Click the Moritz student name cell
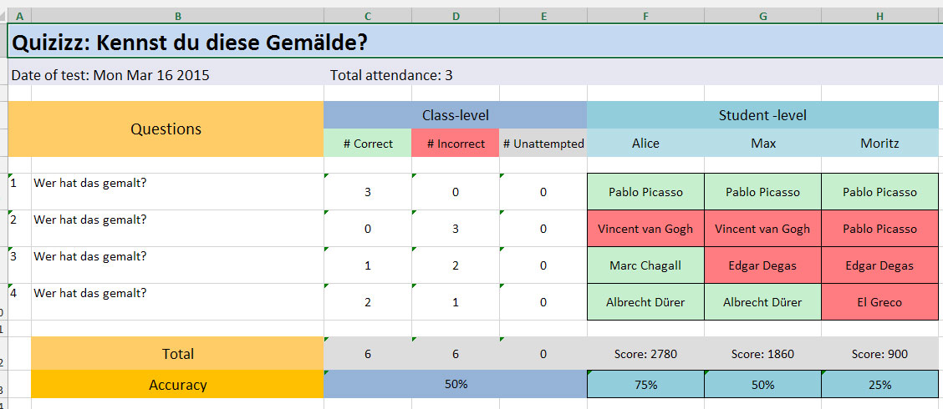The width and height of the screenshot is (943, 409). click(x=879, y=144)
